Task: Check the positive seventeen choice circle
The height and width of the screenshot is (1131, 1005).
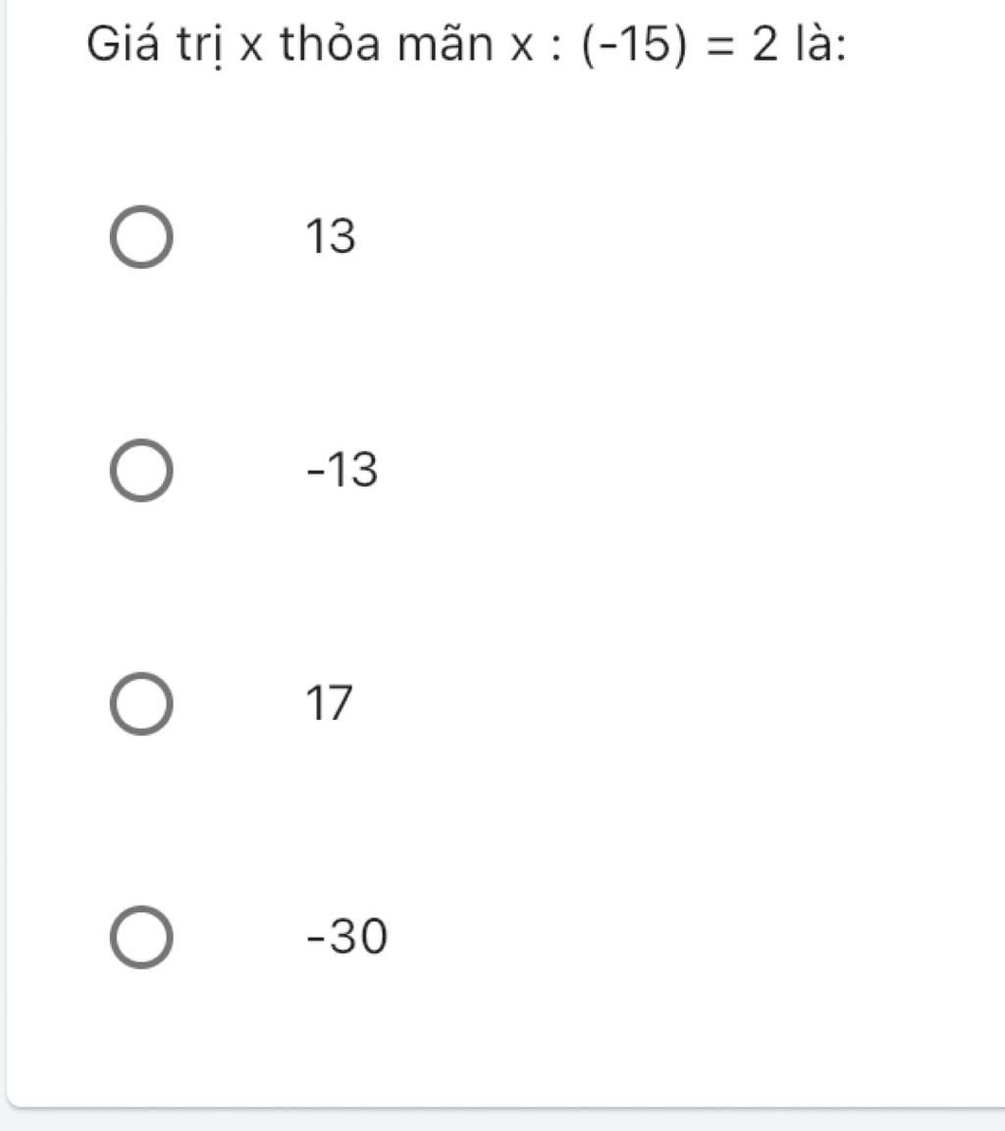Action: click(141, 703)
